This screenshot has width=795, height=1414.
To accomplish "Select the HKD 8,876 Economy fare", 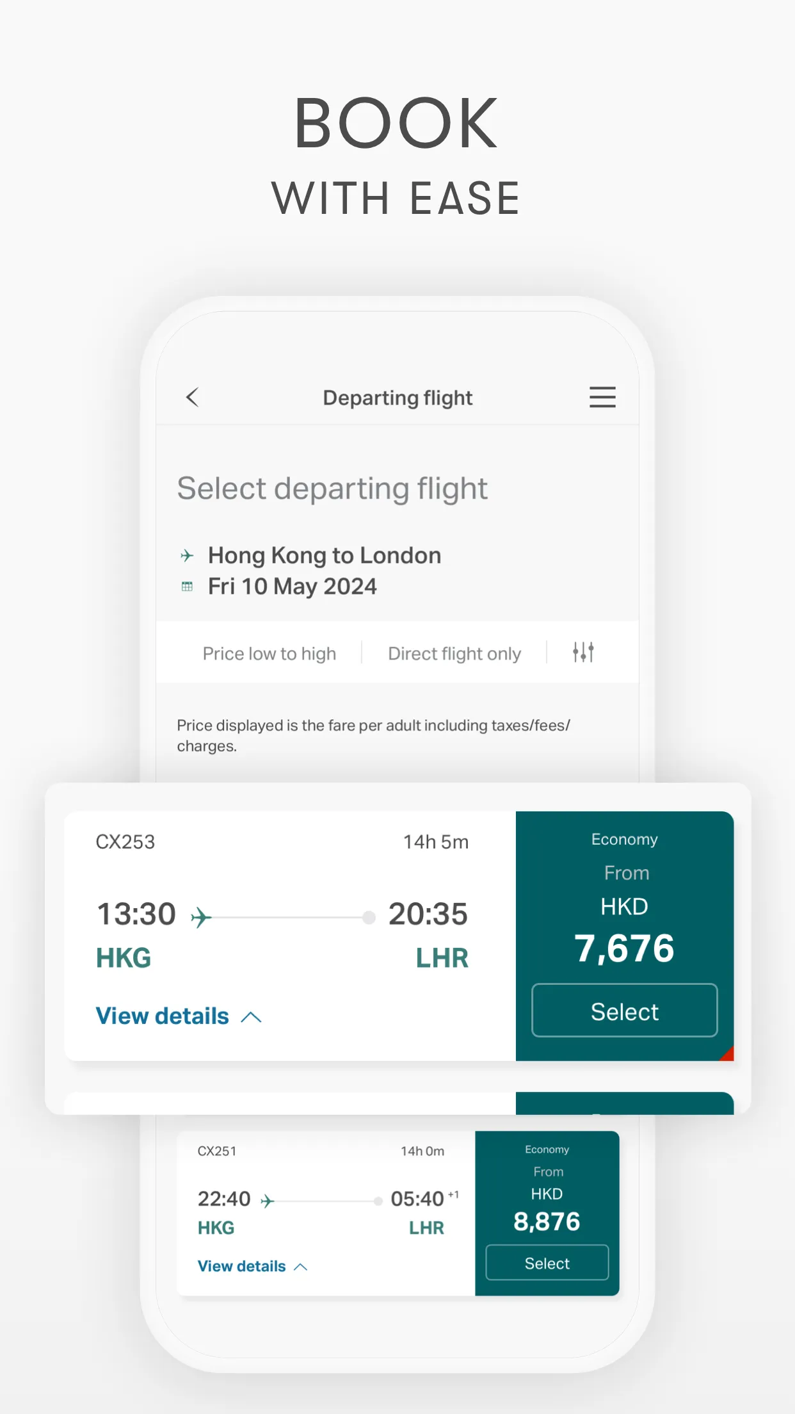I will [546, 1262].
